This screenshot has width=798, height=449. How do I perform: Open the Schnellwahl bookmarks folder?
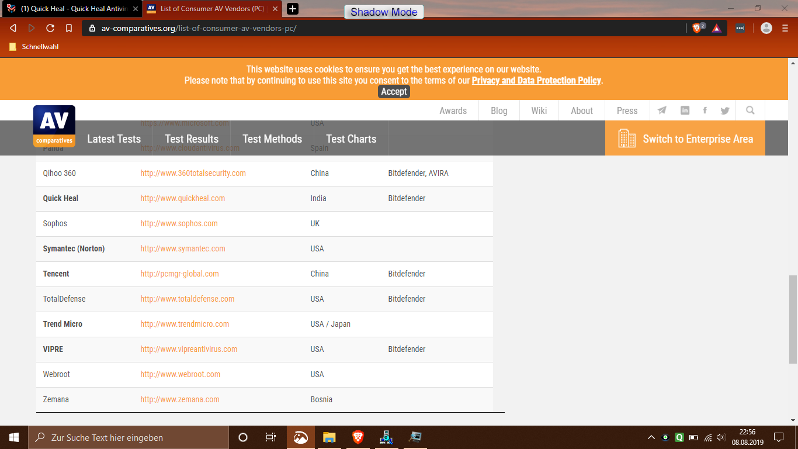coord(34,47)
